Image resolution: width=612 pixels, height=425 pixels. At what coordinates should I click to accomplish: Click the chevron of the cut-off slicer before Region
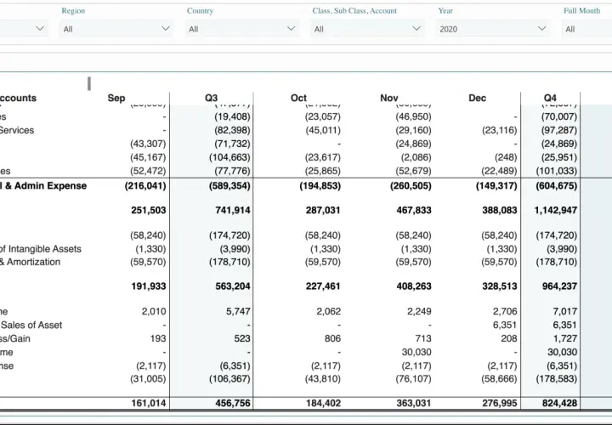(40, 29)
